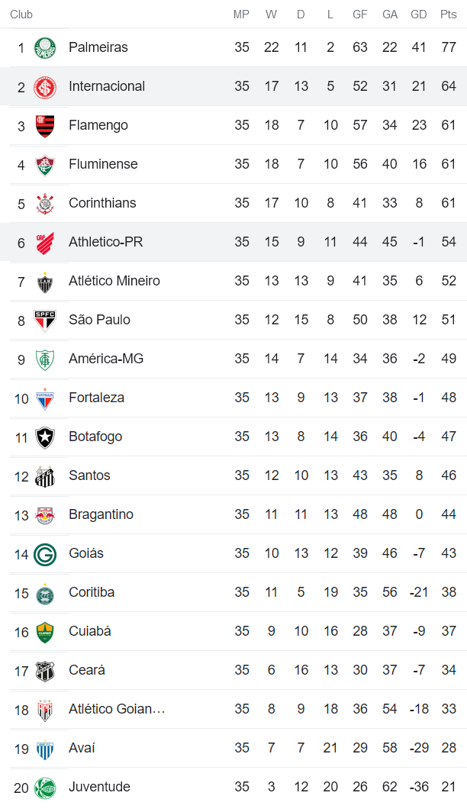Click the Juventude club crest

(x=45, y=788)
